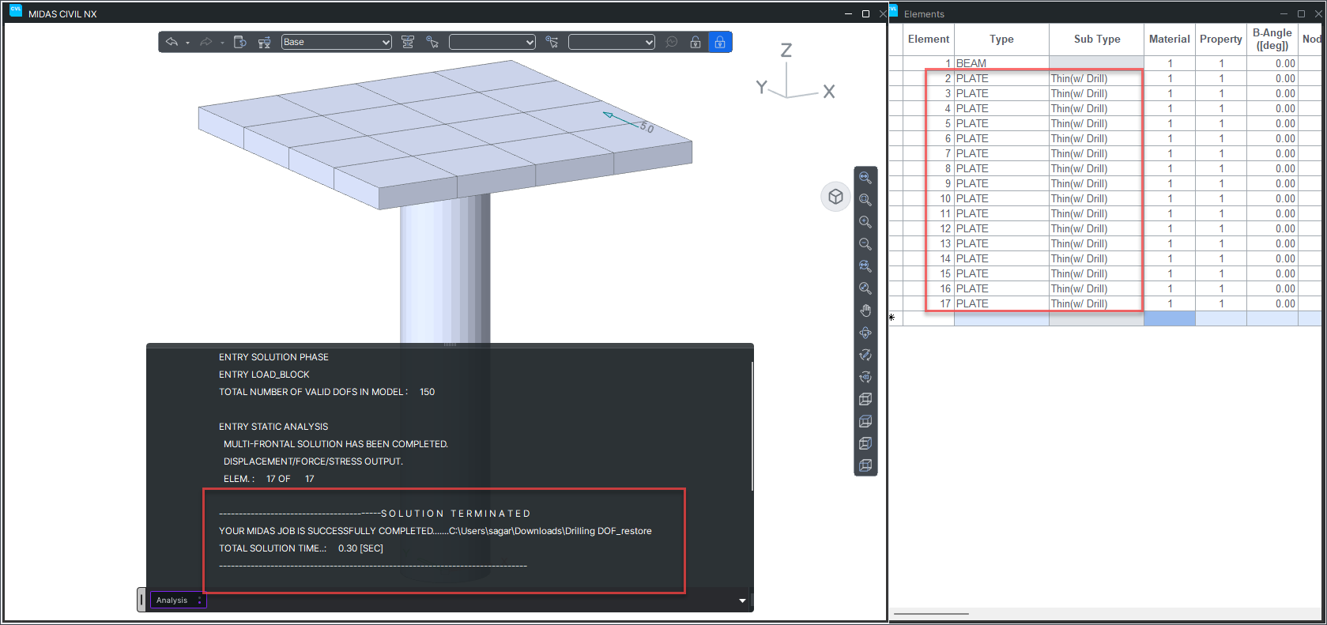Image resolution: width=1327 pixels, height=625 pixels.
Task: Select Material cell of element 12
Action: pos(1170,228)
